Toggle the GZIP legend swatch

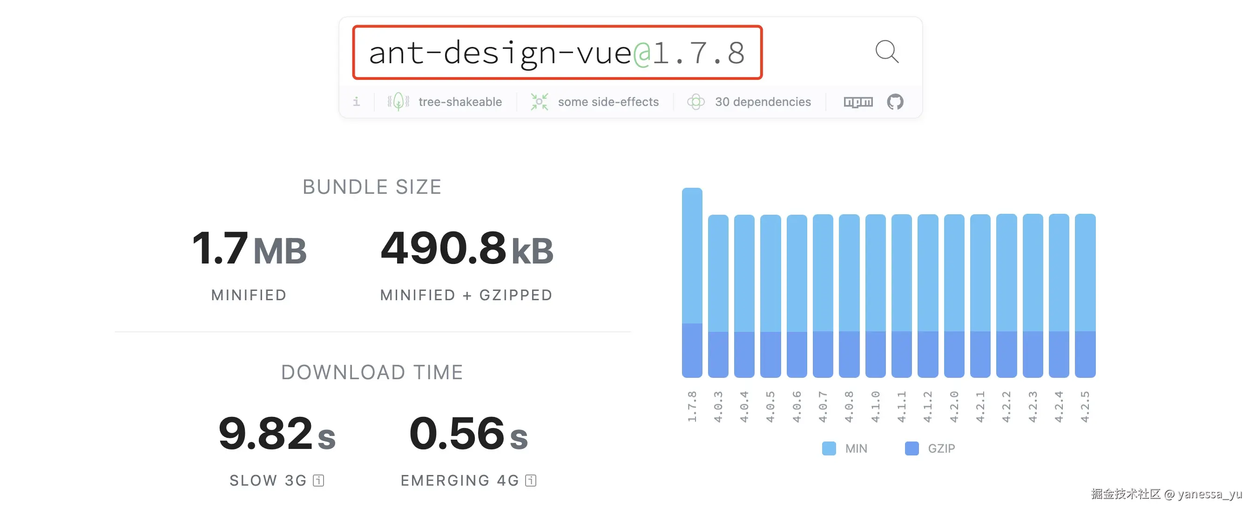click(x=912, y=448)
